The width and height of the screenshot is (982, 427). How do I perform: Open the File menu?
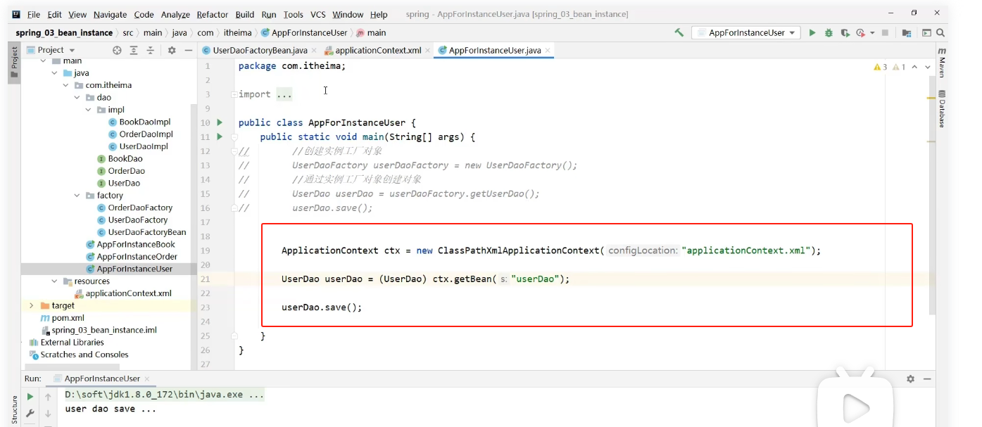pyautogui.click(x=33, y=14)
